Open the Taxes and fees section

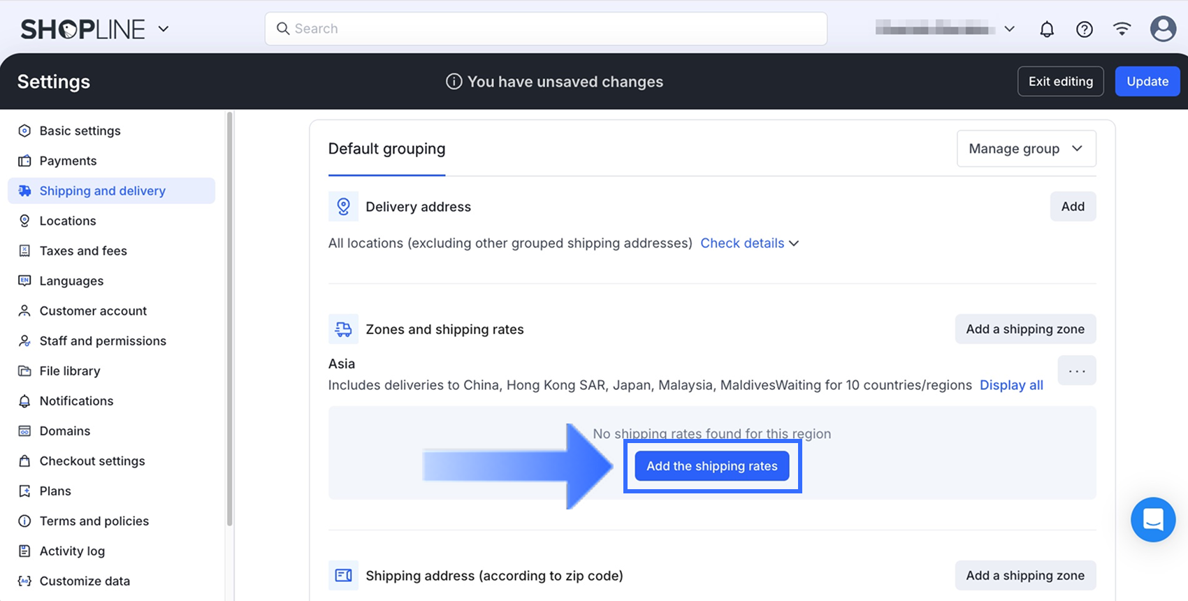(x=83, y=251)
